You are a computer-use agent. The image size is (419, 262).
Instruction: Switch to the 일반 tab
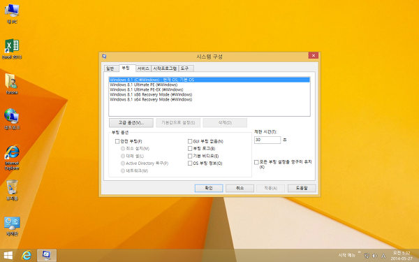[x=112, y=68]
